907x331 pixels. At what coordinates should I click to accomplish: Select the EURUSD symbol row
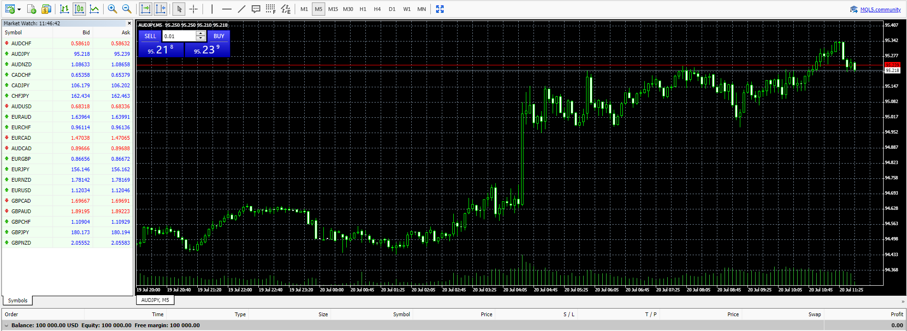(67, 190)
